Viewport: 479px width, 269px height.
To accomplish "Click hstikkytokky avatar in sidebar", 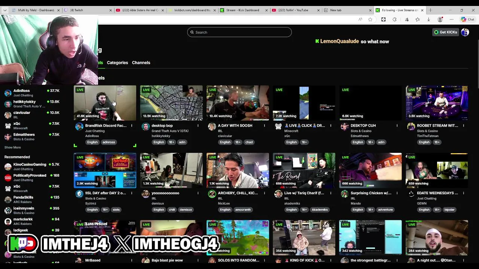I will click(x=8, y=104).
